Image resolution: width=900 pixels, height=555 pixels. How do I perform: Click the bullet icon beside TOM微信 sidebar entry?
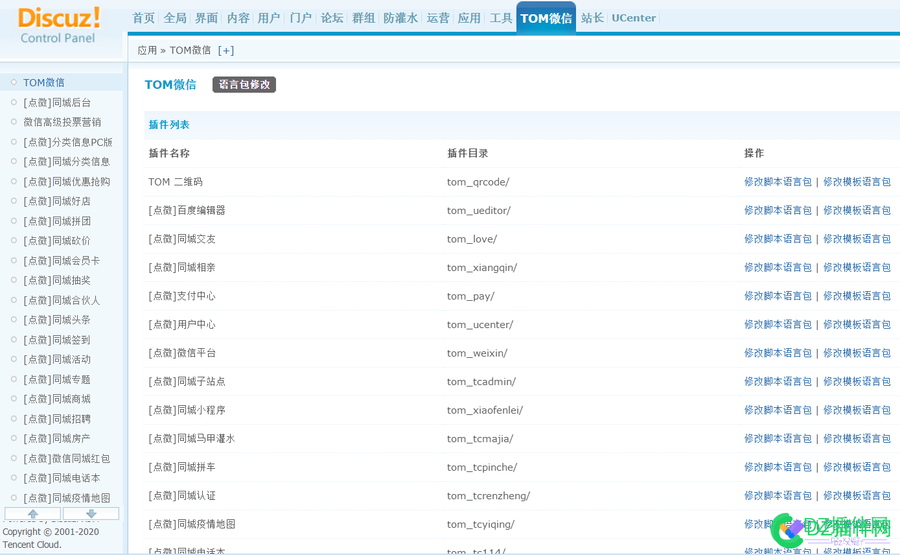click(x=13, y=82)
